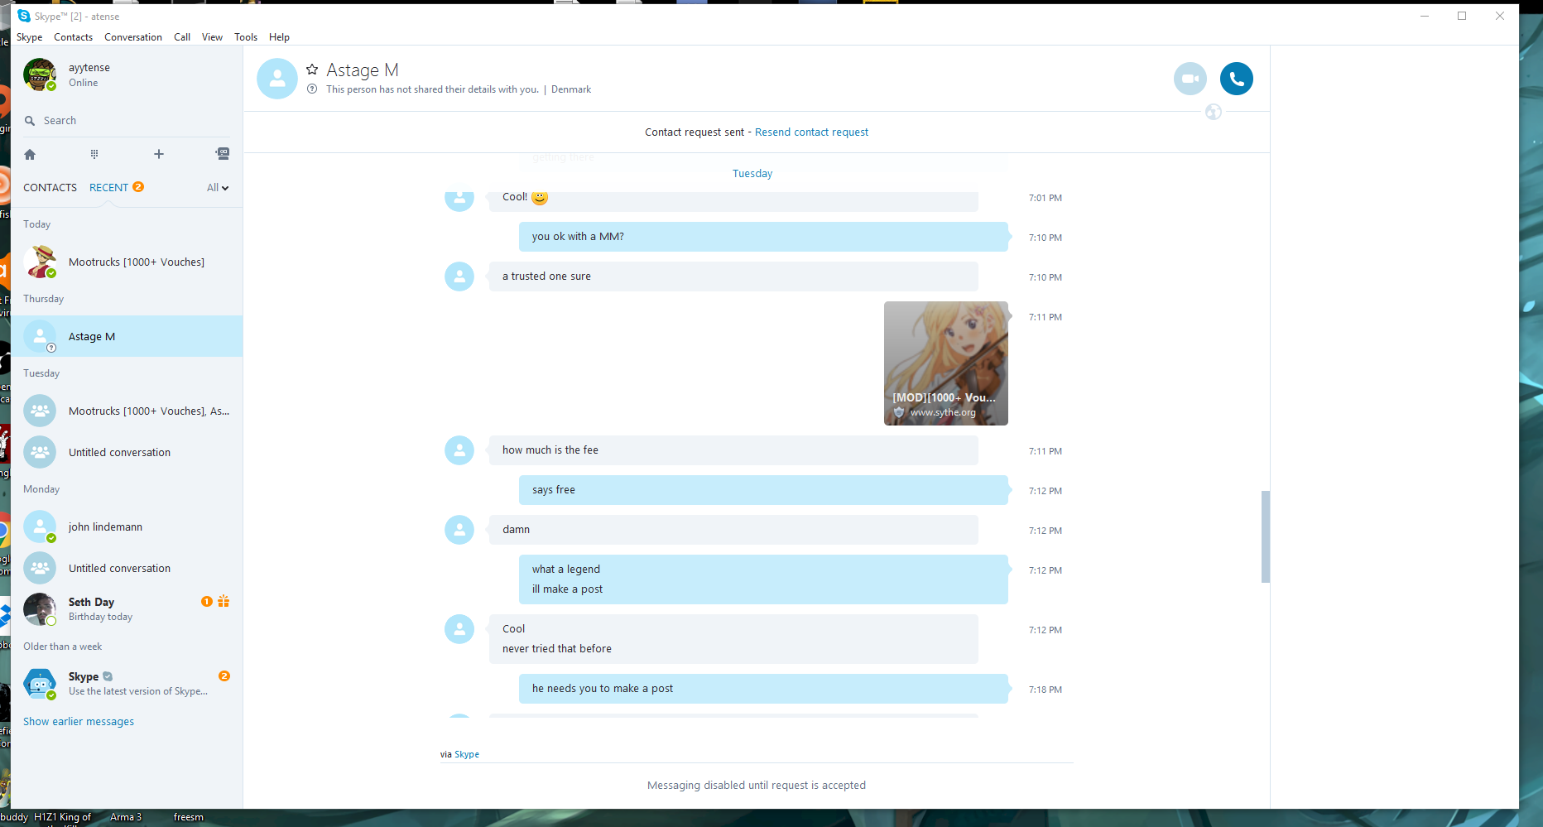The image size is (1543, 827).
Task: Open the Call menu
Action: 182,37
